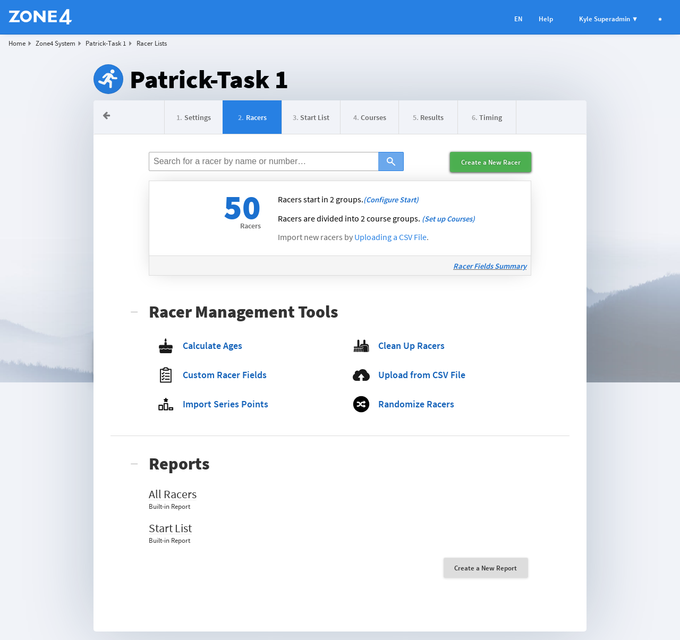
Task: Open the Kyle Superadmin user dropdown
Action: (608, 19)
